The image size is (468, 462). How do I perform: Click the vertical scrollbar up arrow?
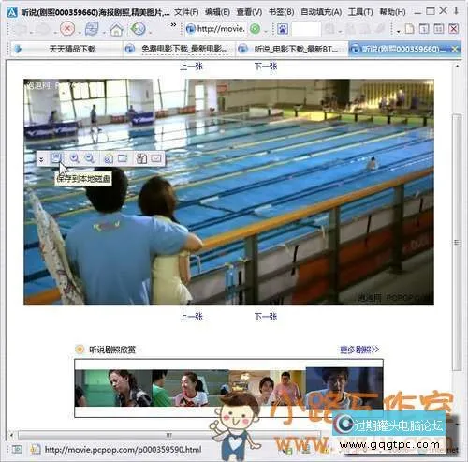(457, 67)
